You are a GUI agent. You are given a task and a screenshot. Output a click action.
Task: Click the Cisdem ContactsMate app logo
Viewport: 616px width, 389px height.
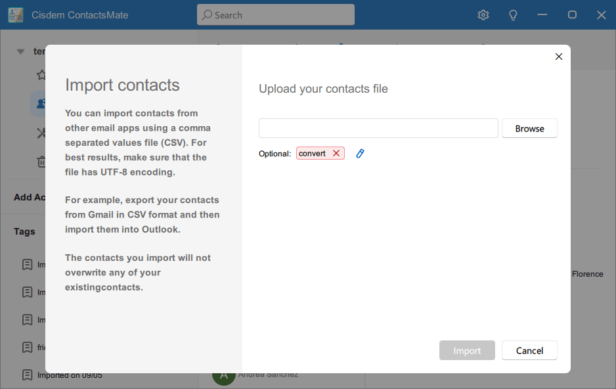pos(16,15)
